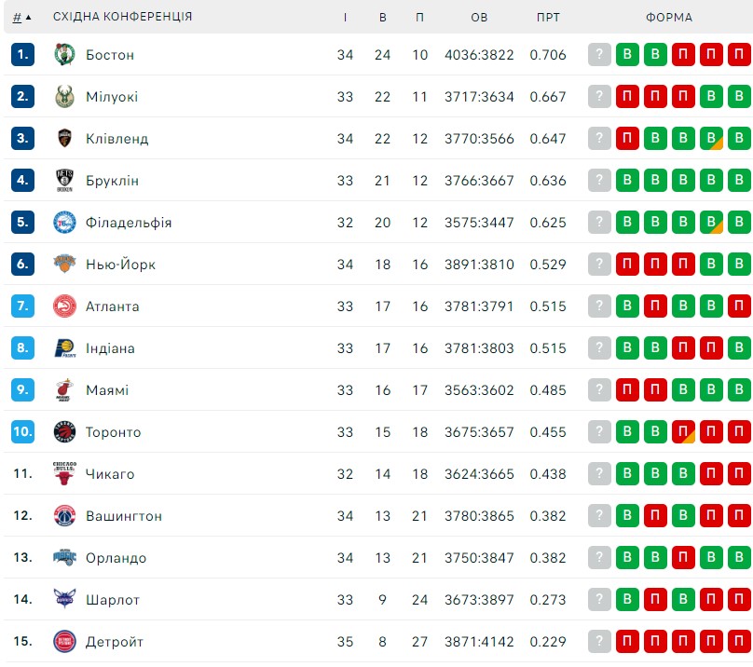Click Brooklyn's last green В form badge
753x667 pixels.
(x=739, y=180)
